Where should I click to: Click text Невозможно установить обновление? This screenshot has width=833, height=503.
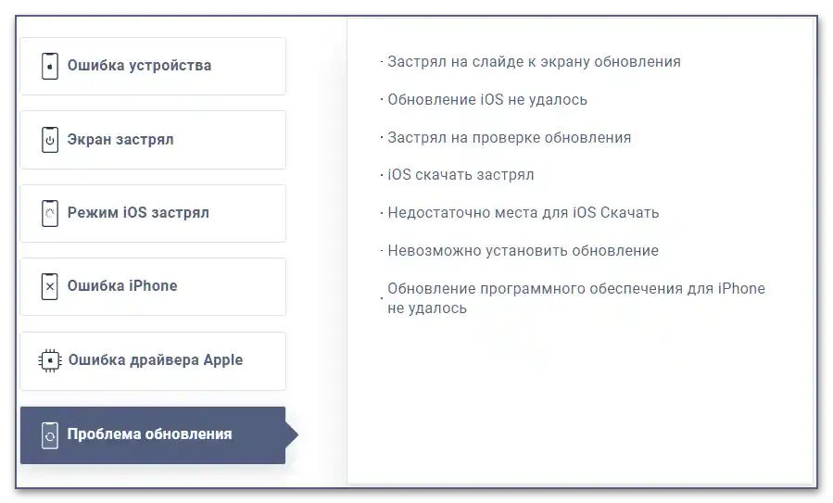pyautogui.click(x=523, y=251)
